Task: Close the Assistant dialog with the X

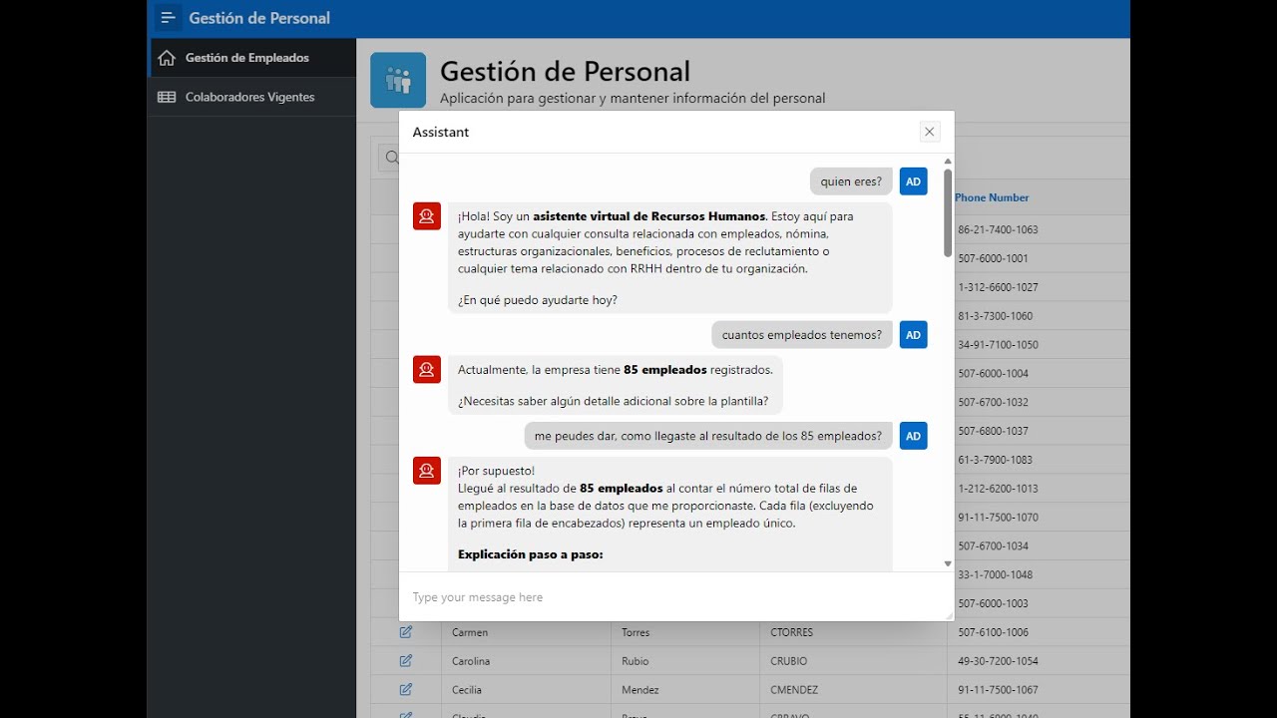Action: click(x=930, y=132)
